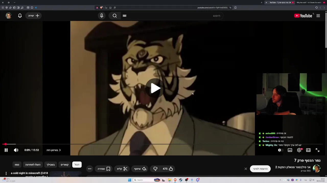Viewport: 327px width, 183px height.
Task: Subscribe via 'הרשמה למינוי' button
Action: (260, 169)
